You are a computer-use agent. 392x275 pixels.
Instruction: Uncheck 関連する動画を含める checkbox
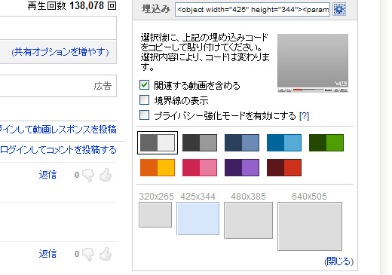pos(144,85)
